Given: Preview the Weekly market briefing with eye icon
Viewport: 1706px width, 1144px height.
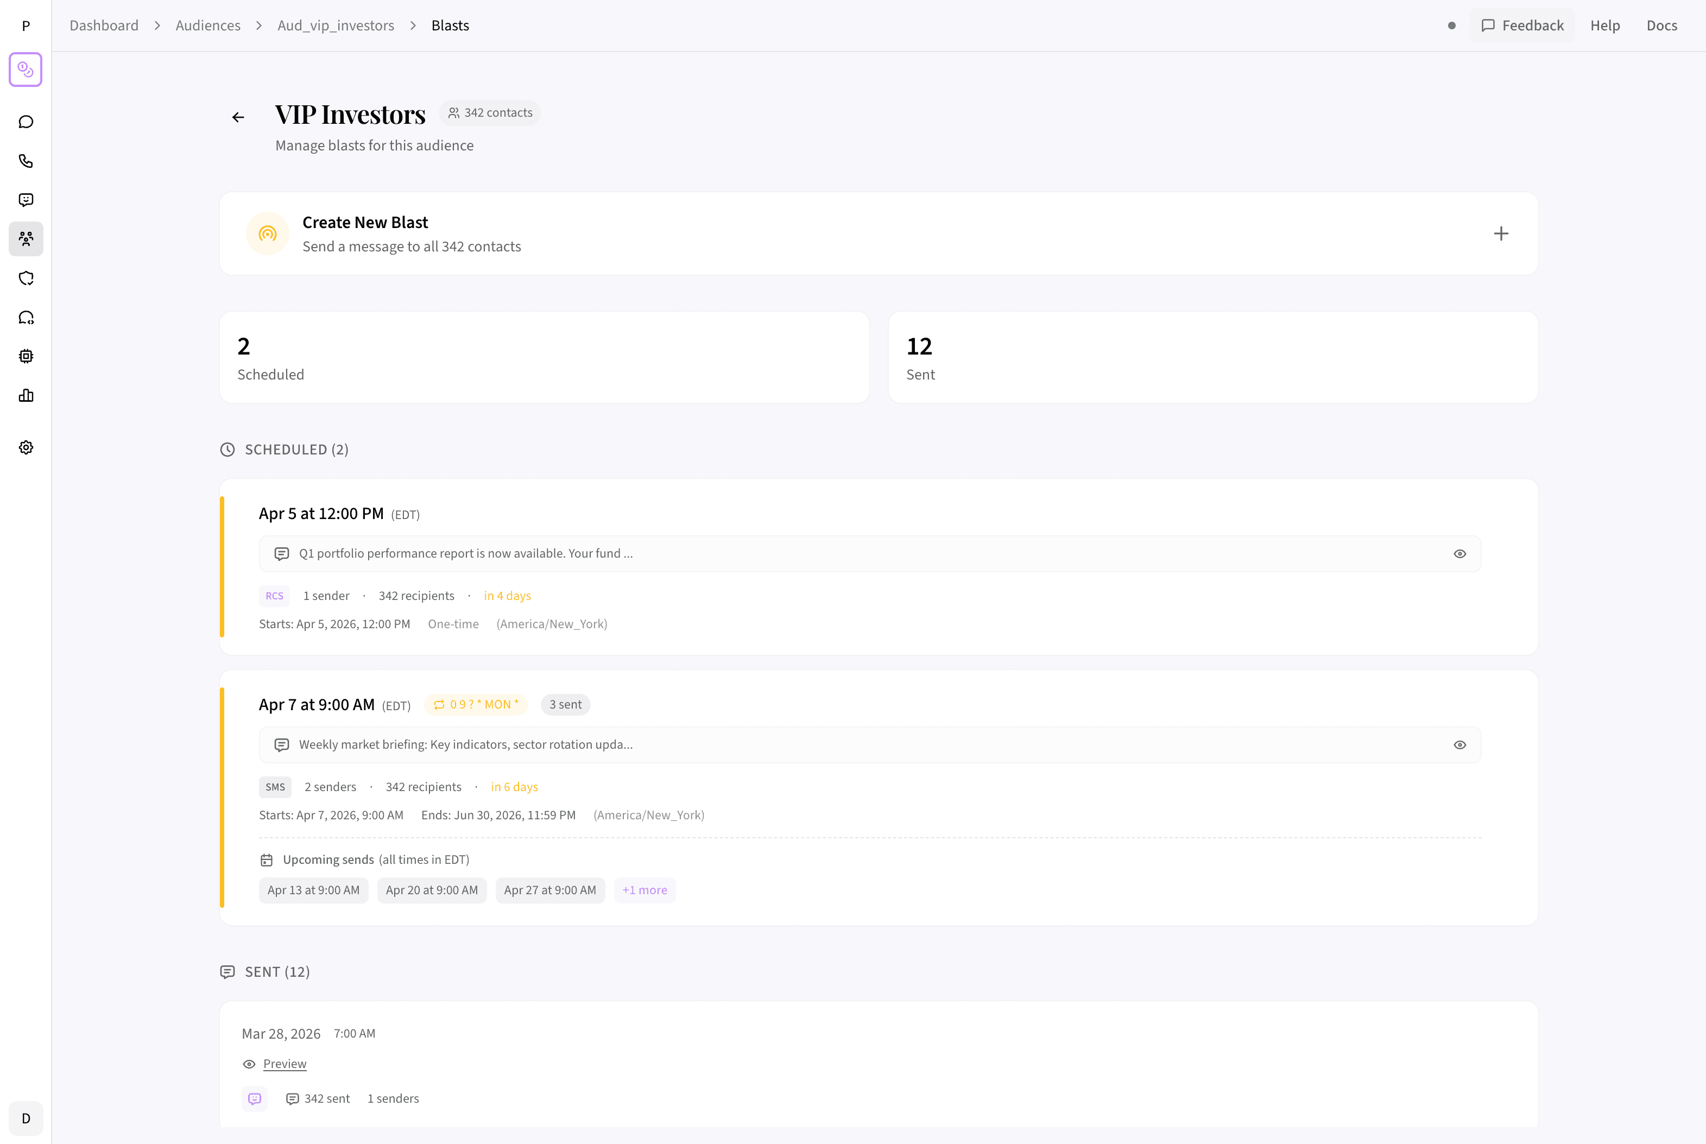Looking at the screenshot, I should (1459, 745).
